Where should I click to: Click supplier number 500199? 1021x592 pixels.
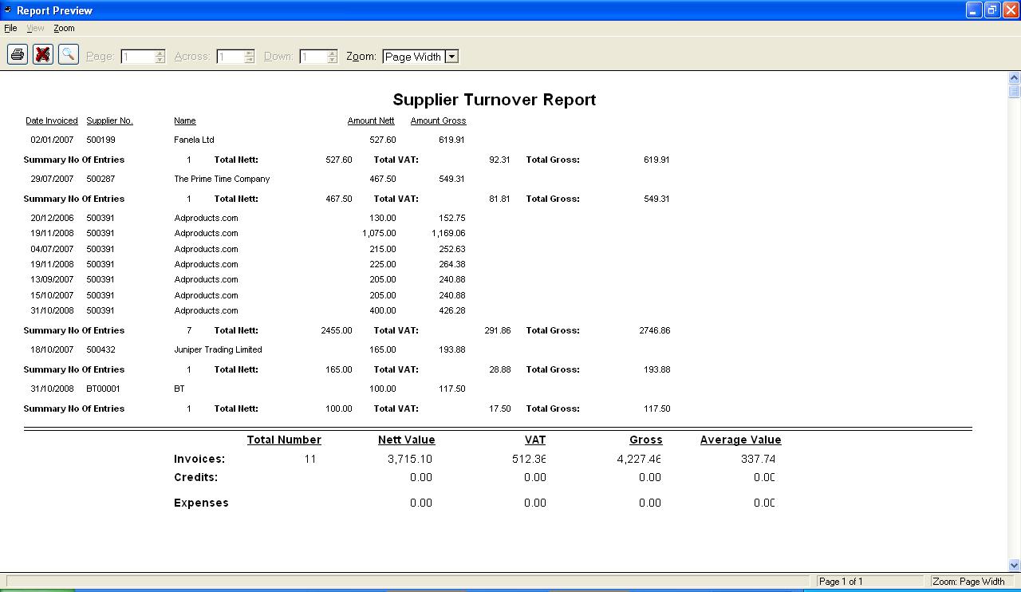coord(101,140)
